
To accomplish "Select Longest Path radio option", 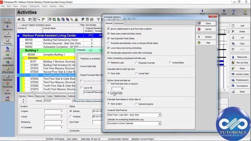I will pos(109,93).
